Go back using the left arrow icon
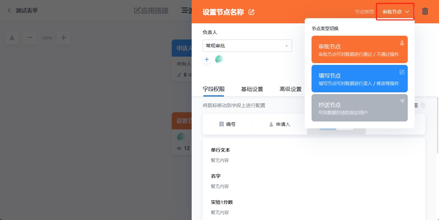The width and height of the screenshot is (439, 220). (x=9, y=11)
